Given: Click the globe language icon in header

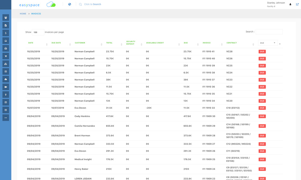Looking at the screenshot, I should click(x=70, y=4).
